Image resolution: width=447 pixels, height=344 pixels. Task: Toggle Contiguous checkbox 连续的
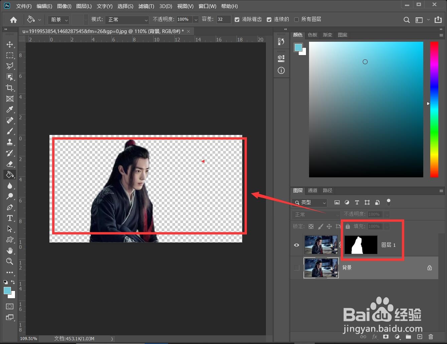(269, 20)
